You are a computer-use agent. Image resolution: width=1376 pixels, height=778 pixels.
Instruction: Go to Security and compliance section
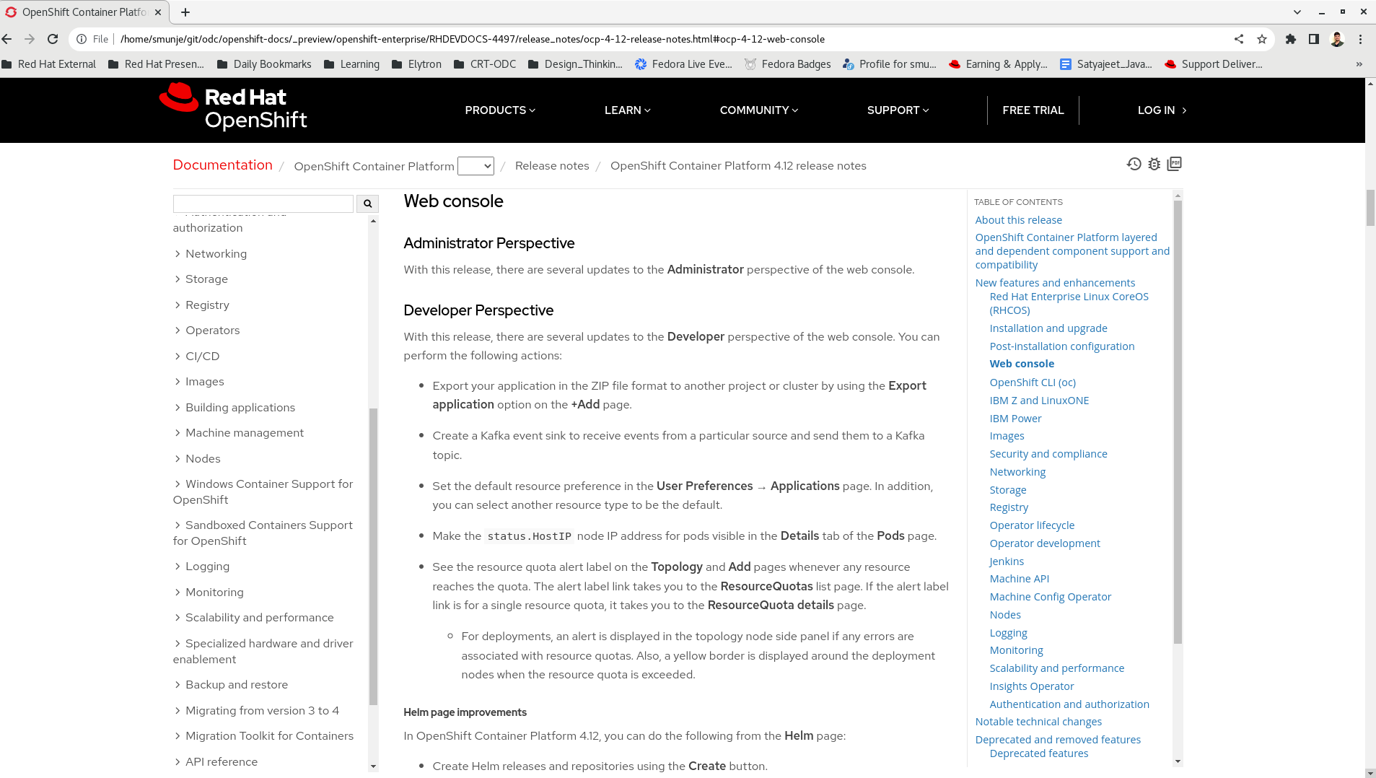[x=1048, y=454]
